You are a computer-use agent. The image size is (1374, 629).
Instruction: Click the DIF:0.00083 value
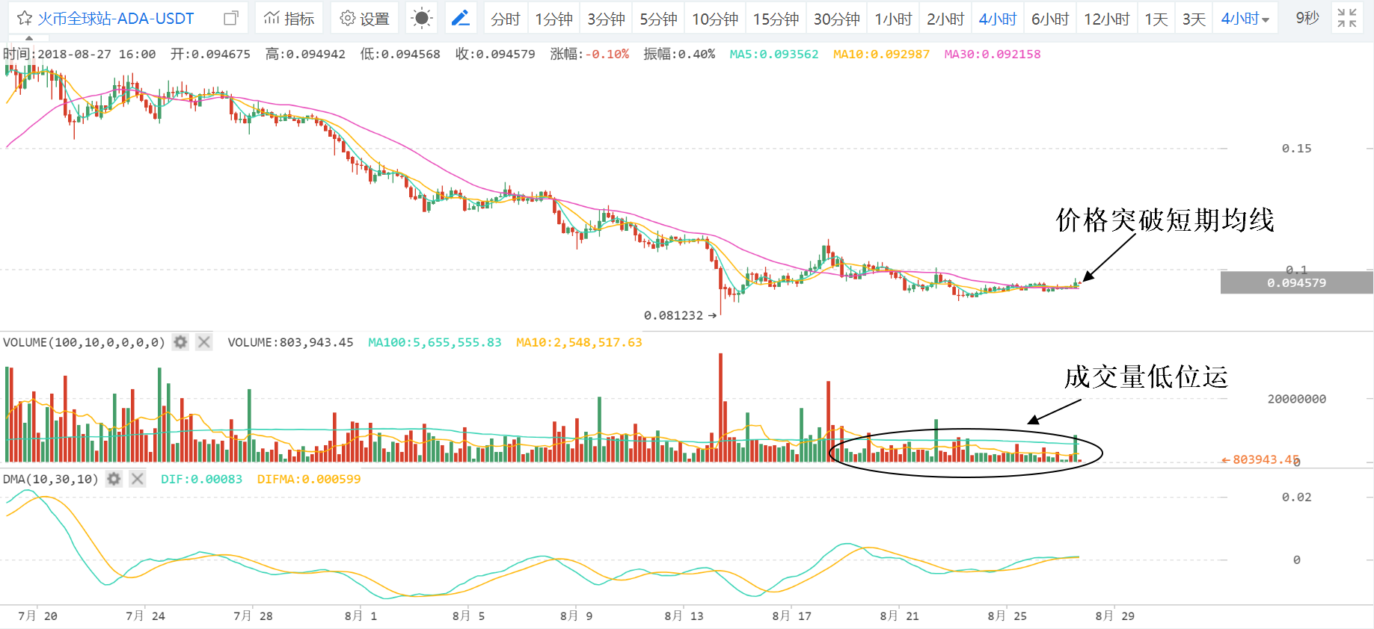[x=201, y=479]
